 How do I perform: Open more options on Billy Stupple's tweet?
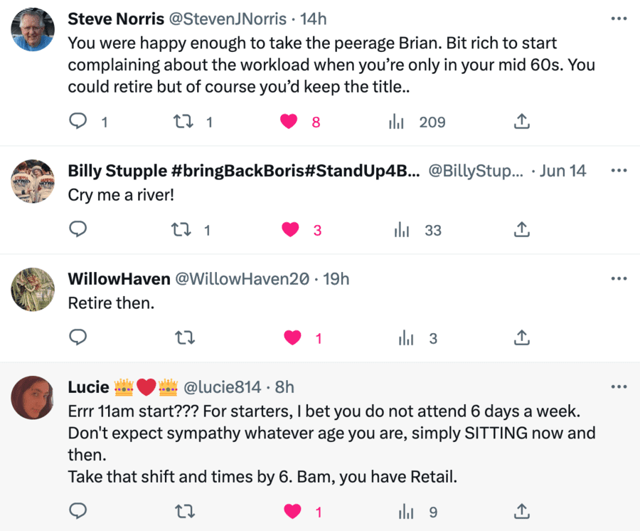(619, 171)
